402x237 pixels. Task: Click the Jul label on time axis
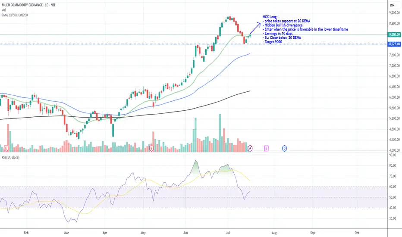coord(228,233)
